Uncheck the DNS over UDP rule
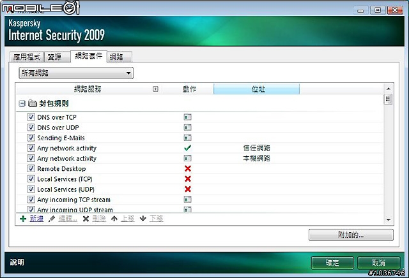Screen dimensions: 409x278 point(31,128)
